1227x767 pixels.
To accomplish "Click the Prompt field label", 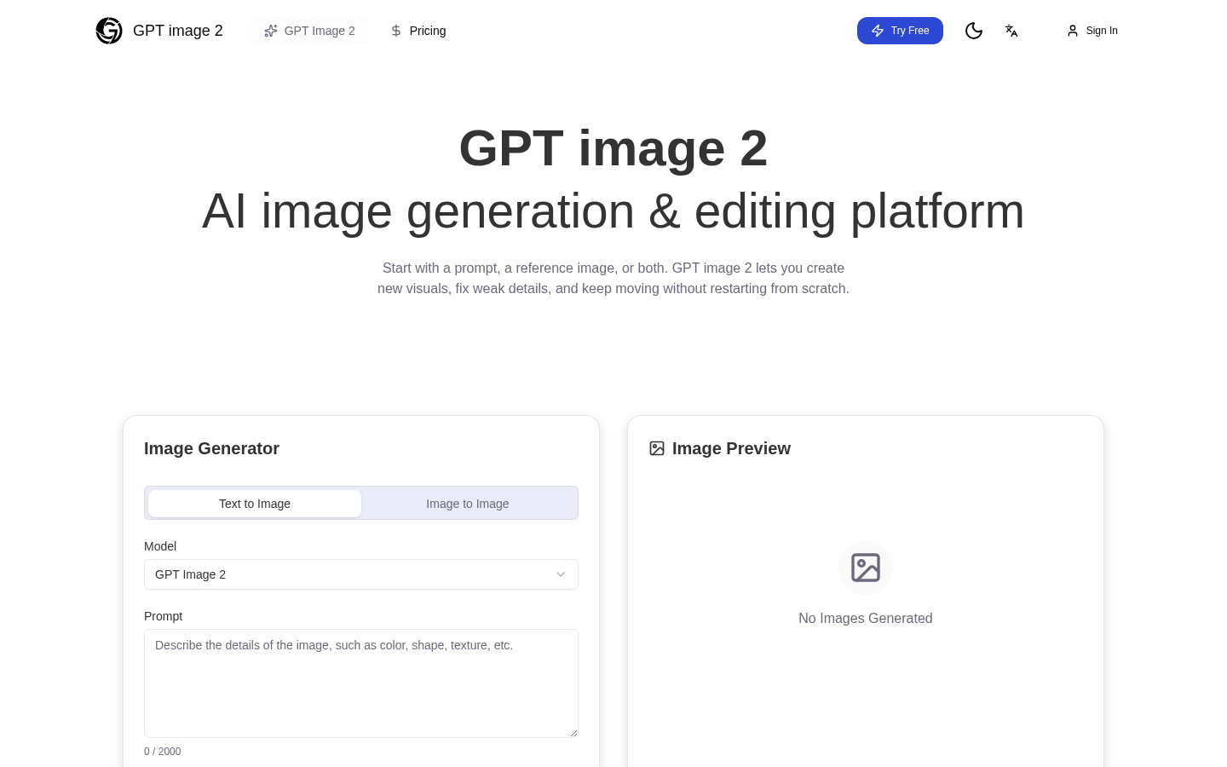I will pos(164,616).
